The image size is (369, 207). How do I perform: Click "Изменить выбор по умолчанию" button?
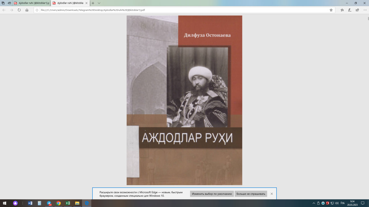click(x=212, y=194)
